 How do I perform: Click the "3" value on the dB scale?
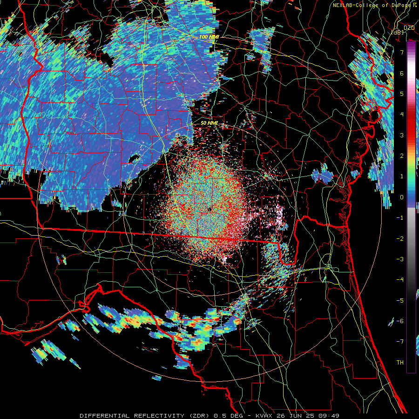(x=402, y=135)
